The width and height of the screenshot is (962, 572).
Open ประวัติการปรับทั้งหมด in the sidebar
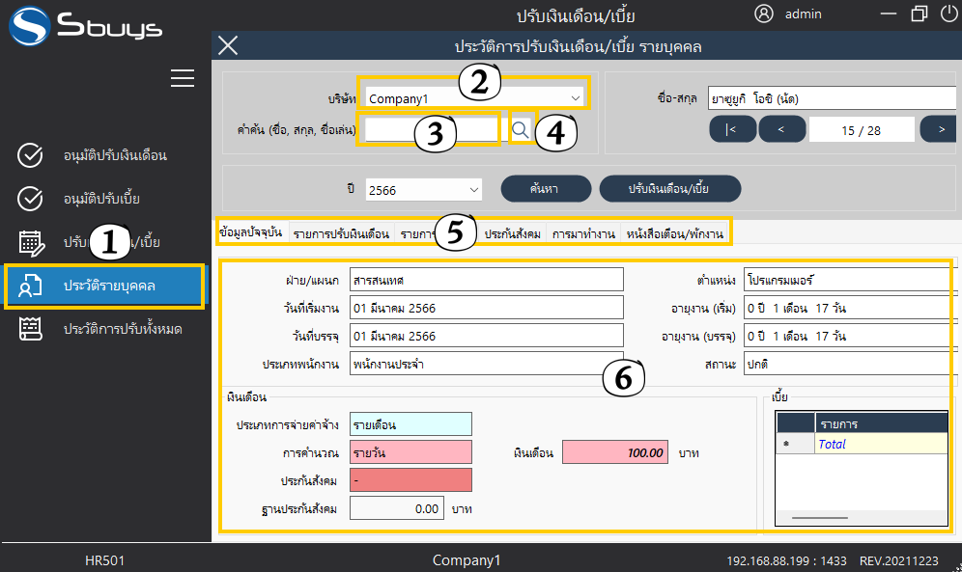coord(122,329)
